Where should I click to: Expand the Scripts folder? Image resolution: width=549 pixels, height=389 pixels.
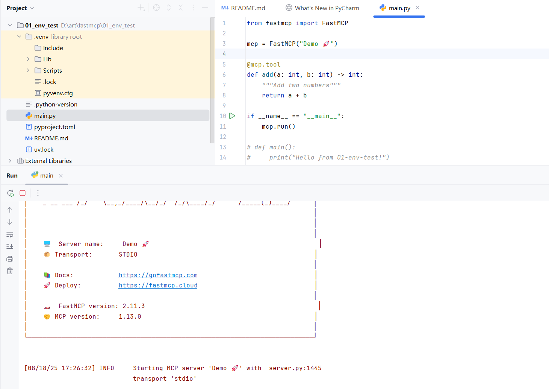(28, 70)
